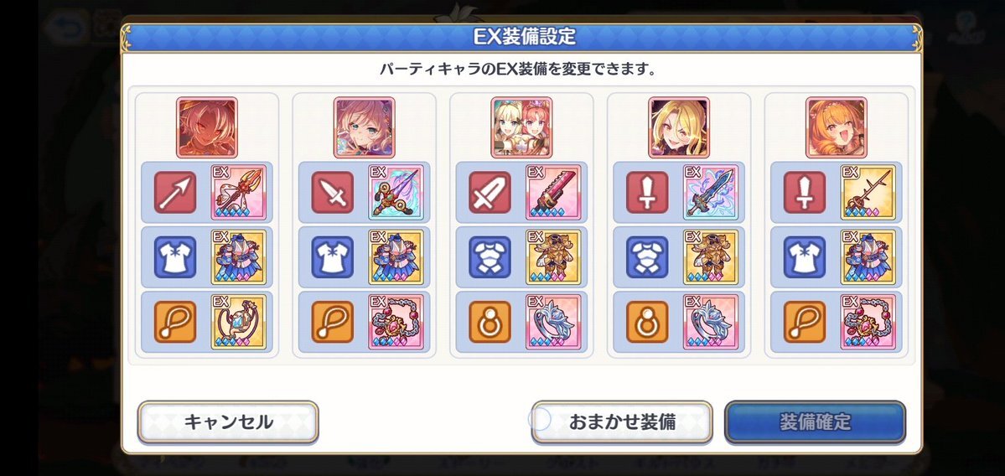The height and width of the screenshot is (476, 1005).
Task: Choose second character's pink chain accessory EX item
Action: (x=396, y=322)
